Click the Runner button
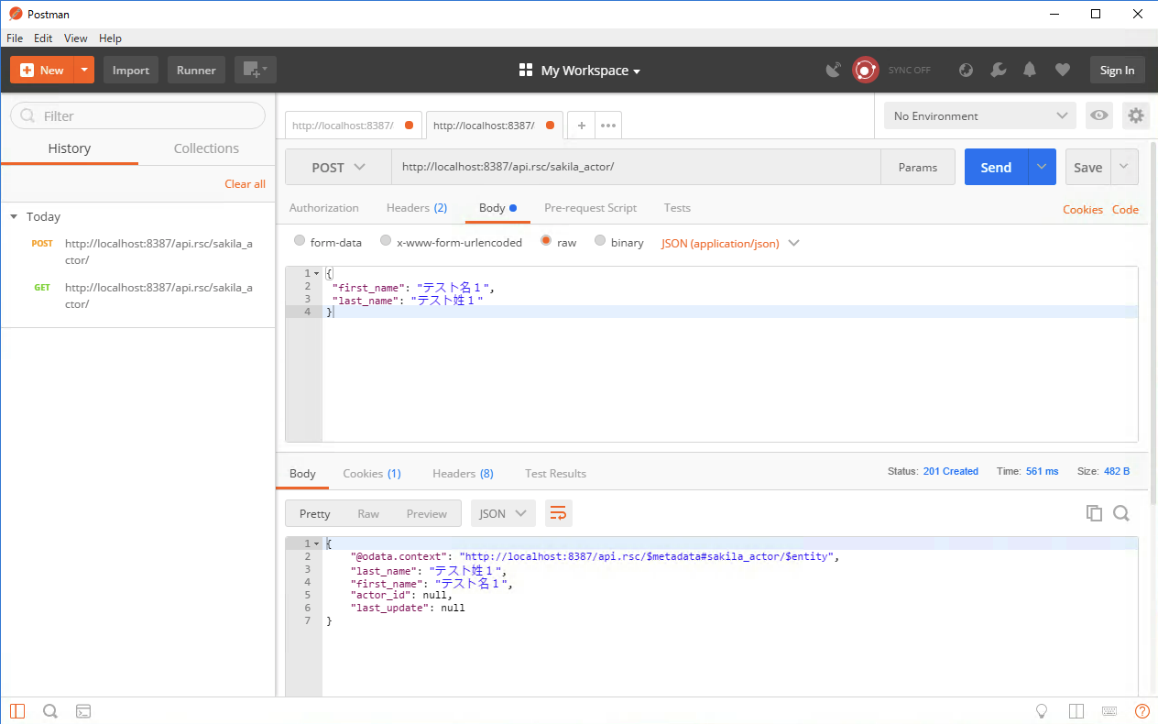 coord(196,70)
